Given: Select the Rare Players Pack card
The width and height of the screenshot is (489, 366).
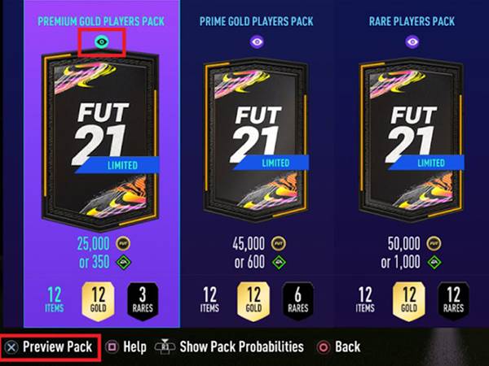Looking at the screenshot, I should click(x=412, y=140).
